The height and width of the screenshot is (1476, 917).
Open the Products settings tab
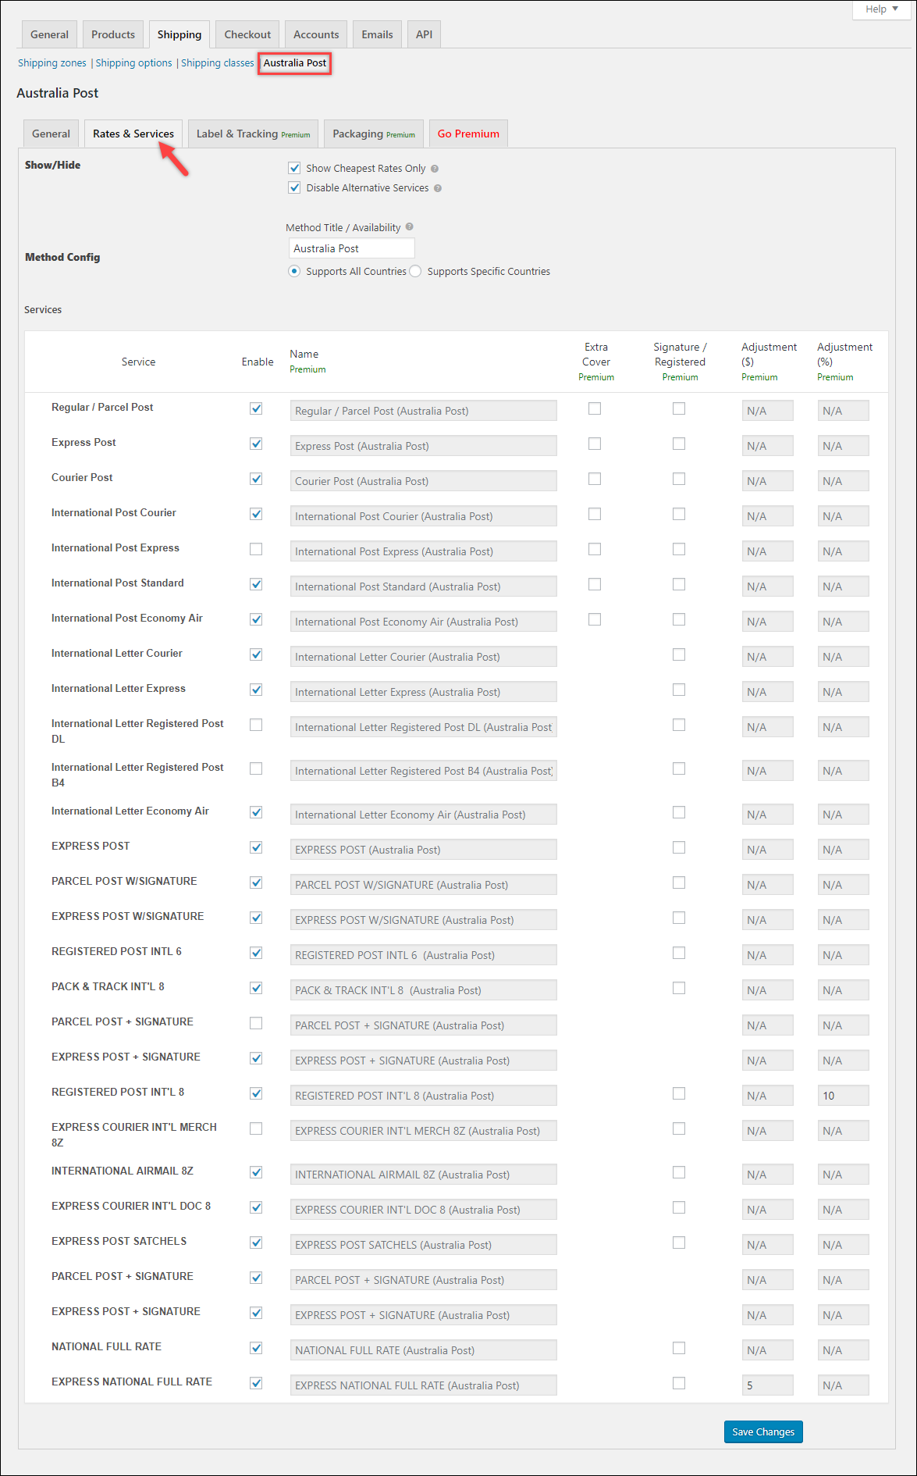click(x=113, y=34)
